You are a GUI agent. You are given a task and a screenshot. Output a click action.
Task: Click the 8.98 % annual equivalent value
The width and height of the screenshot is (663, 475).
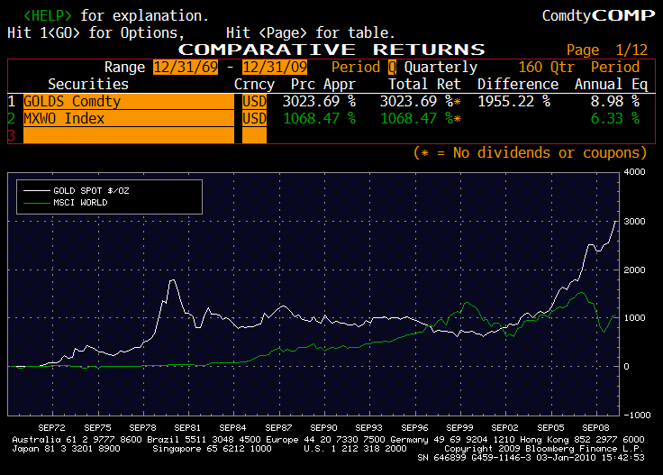pos(614,102)
